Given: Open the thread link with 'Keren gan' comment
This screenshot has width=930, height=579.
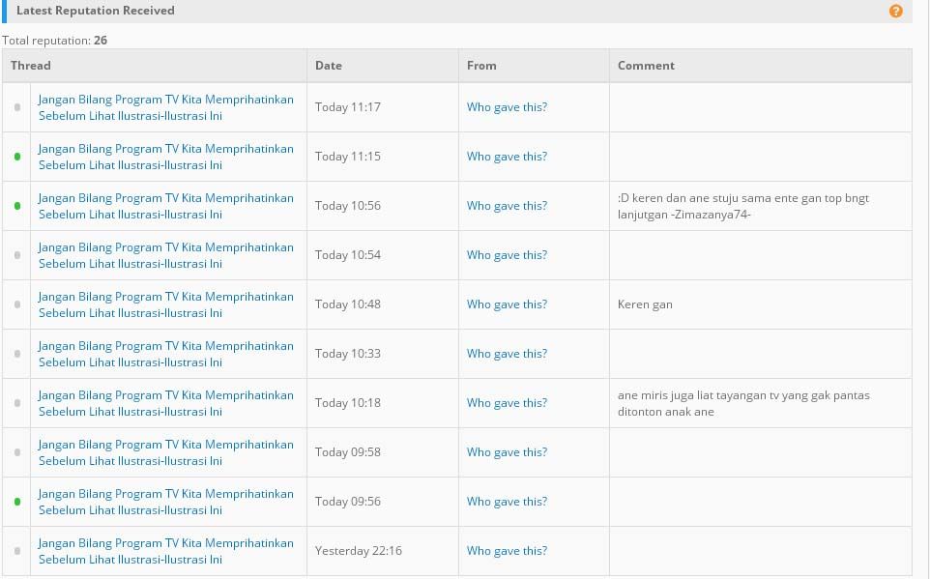Looking at the screenshot, I should pos(165,304).
